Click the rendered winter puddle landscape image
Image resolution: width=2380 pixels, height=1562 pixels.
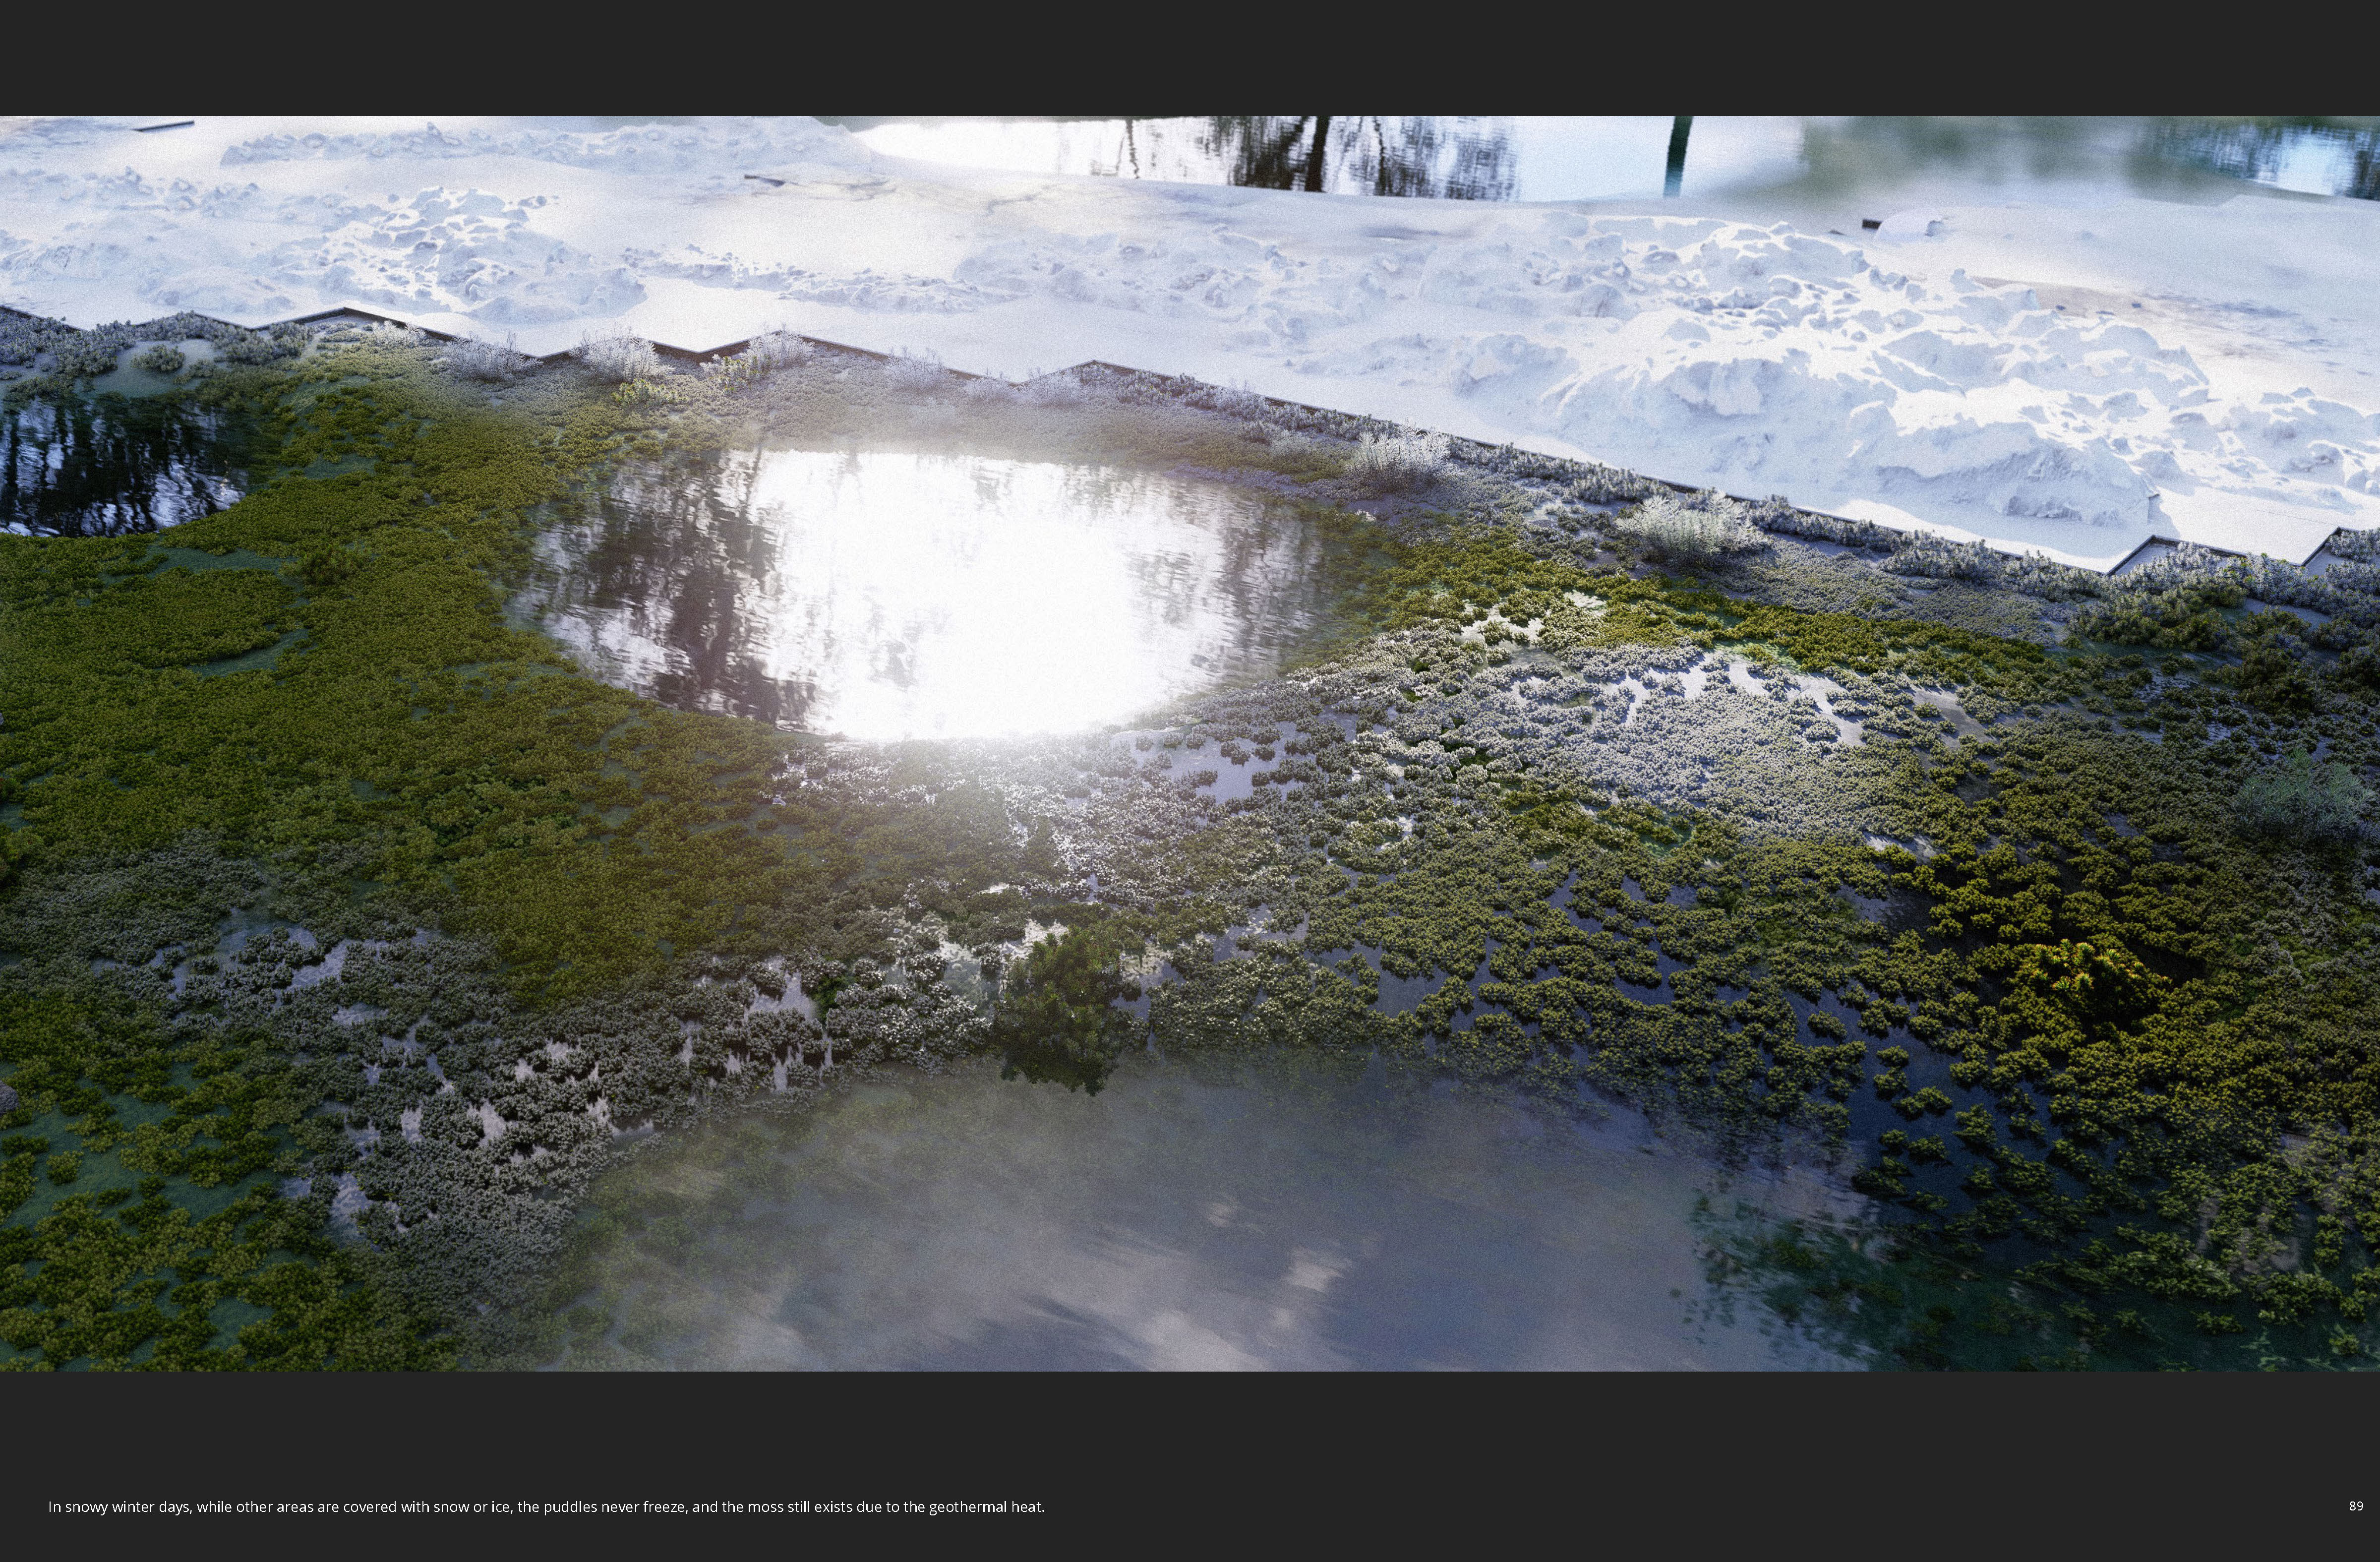(1190, 743)
